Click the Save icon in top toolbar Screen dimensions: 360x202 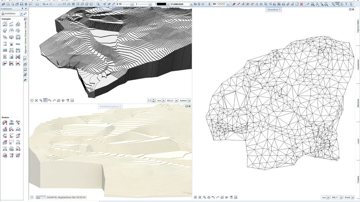22,4
